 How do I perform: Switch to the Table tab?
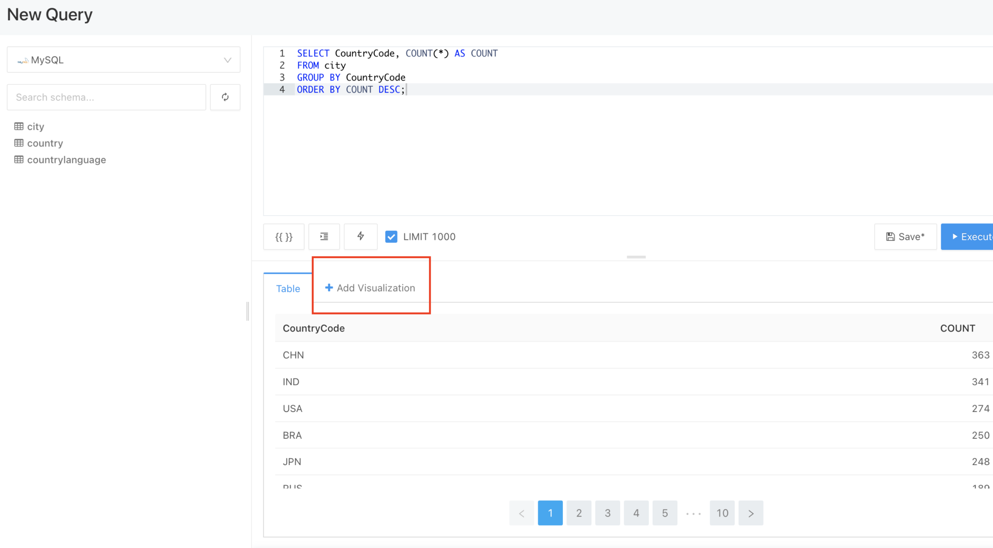pos(288,288)
